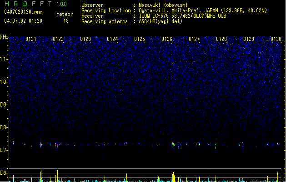Click the 0123 time marker
This screenshot has height=182, width=286.
pos(85,39)
